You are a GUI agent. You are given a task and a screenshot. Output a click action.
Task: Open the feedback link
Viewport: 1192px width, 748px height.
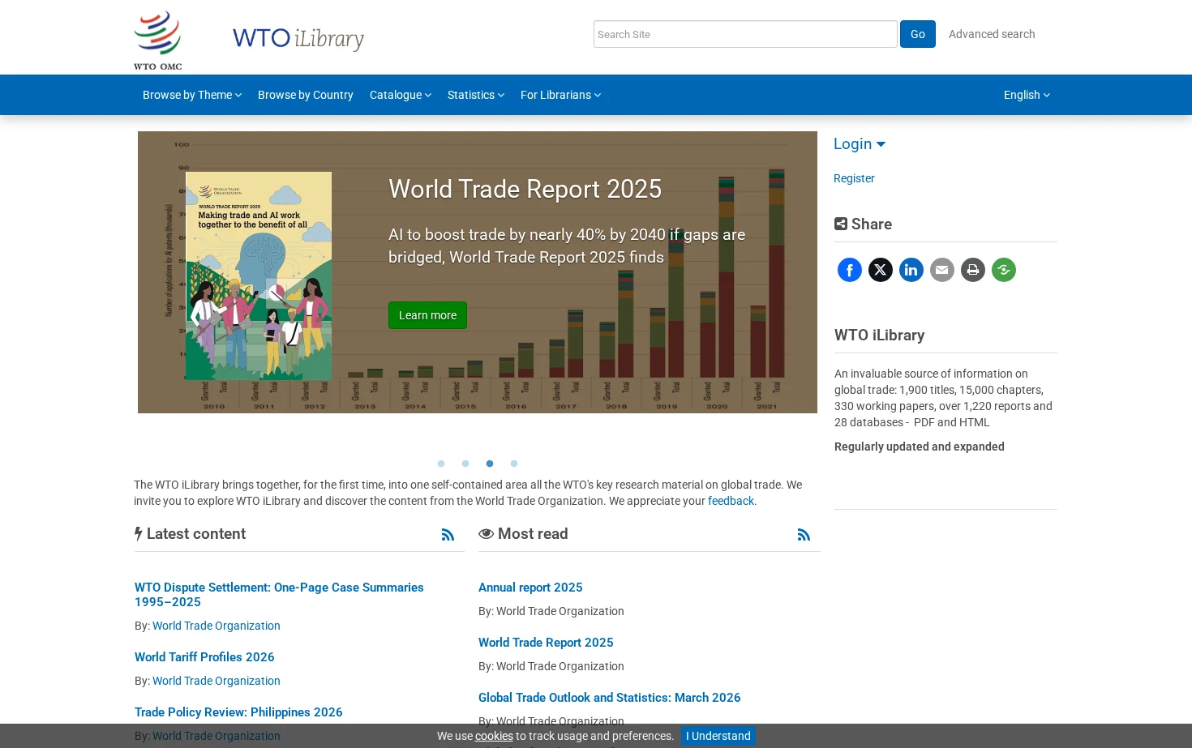point(731,501)
